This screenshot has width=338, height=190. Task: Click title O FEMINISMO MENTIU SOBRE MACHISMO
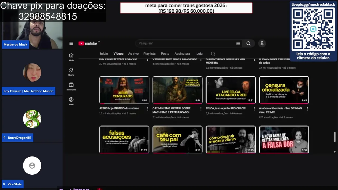171,110
